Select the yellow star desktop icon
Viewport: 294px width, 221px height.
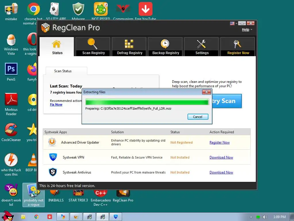click(32, 132)
